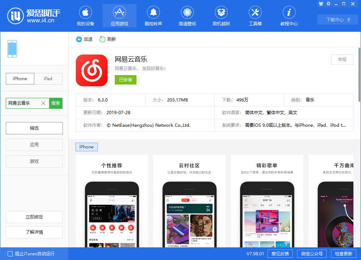Select the iPhone screenshots tab
The height and width of the screenshot is (260, 361).
tap(86, 147)
